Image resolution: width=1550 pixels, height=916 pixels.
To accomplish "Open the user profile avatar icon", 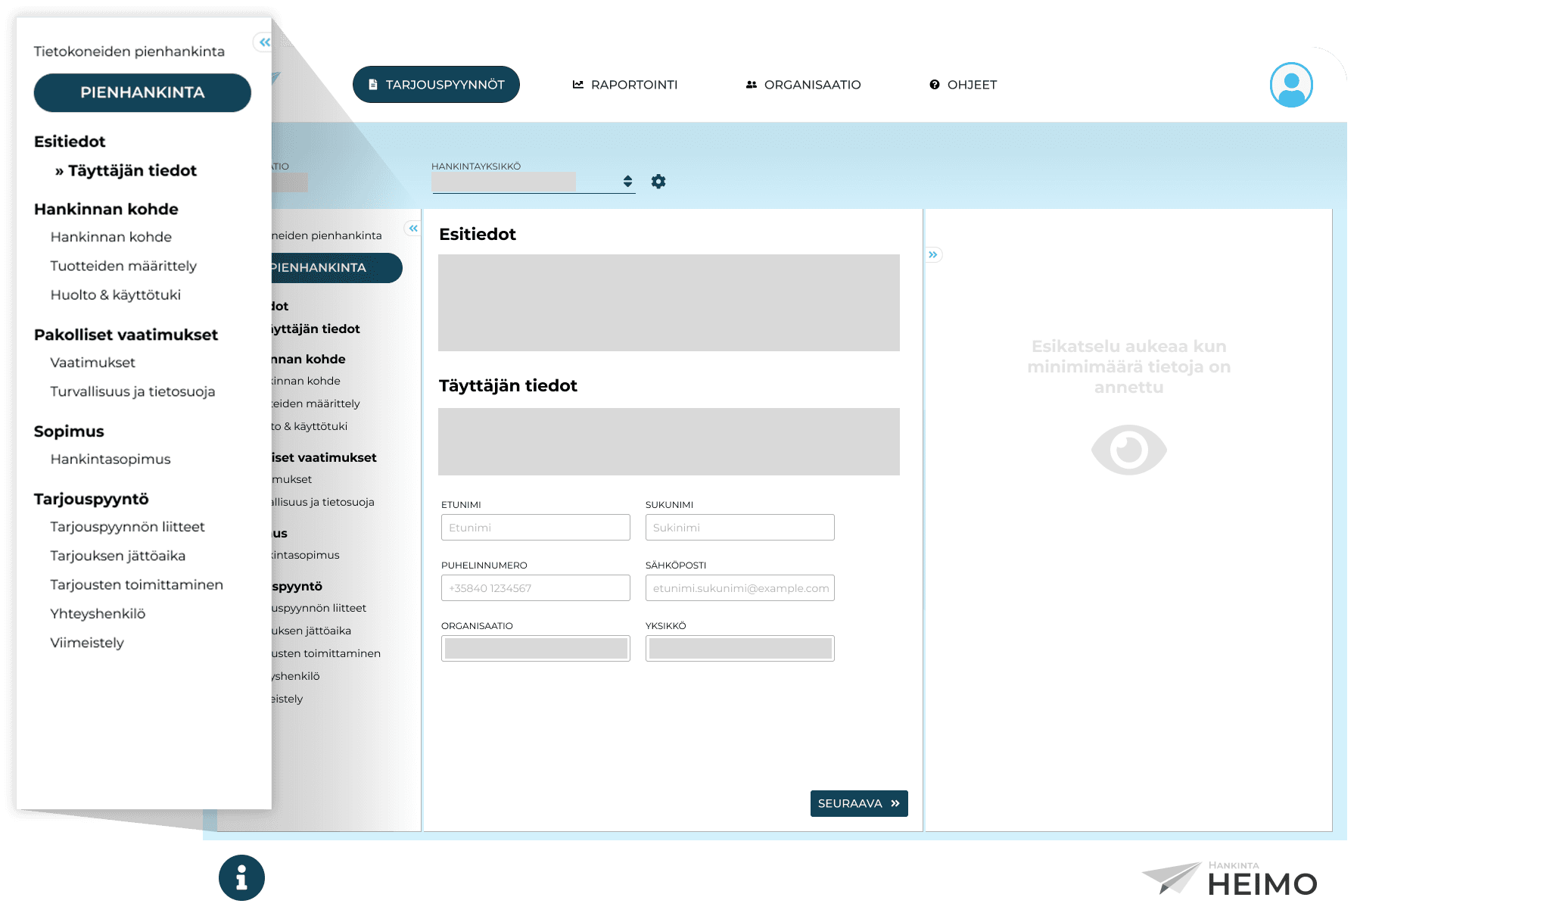I will click(1290, 85).
